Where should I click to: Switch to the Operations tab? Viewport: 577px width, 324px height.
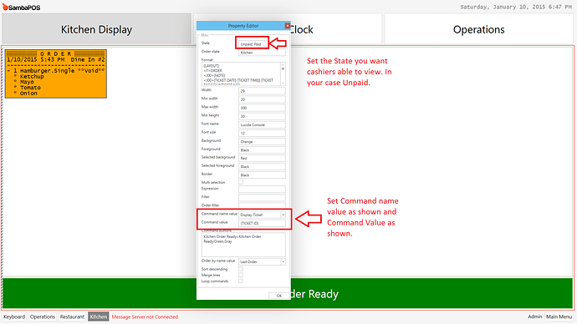[x=479, y=29]
